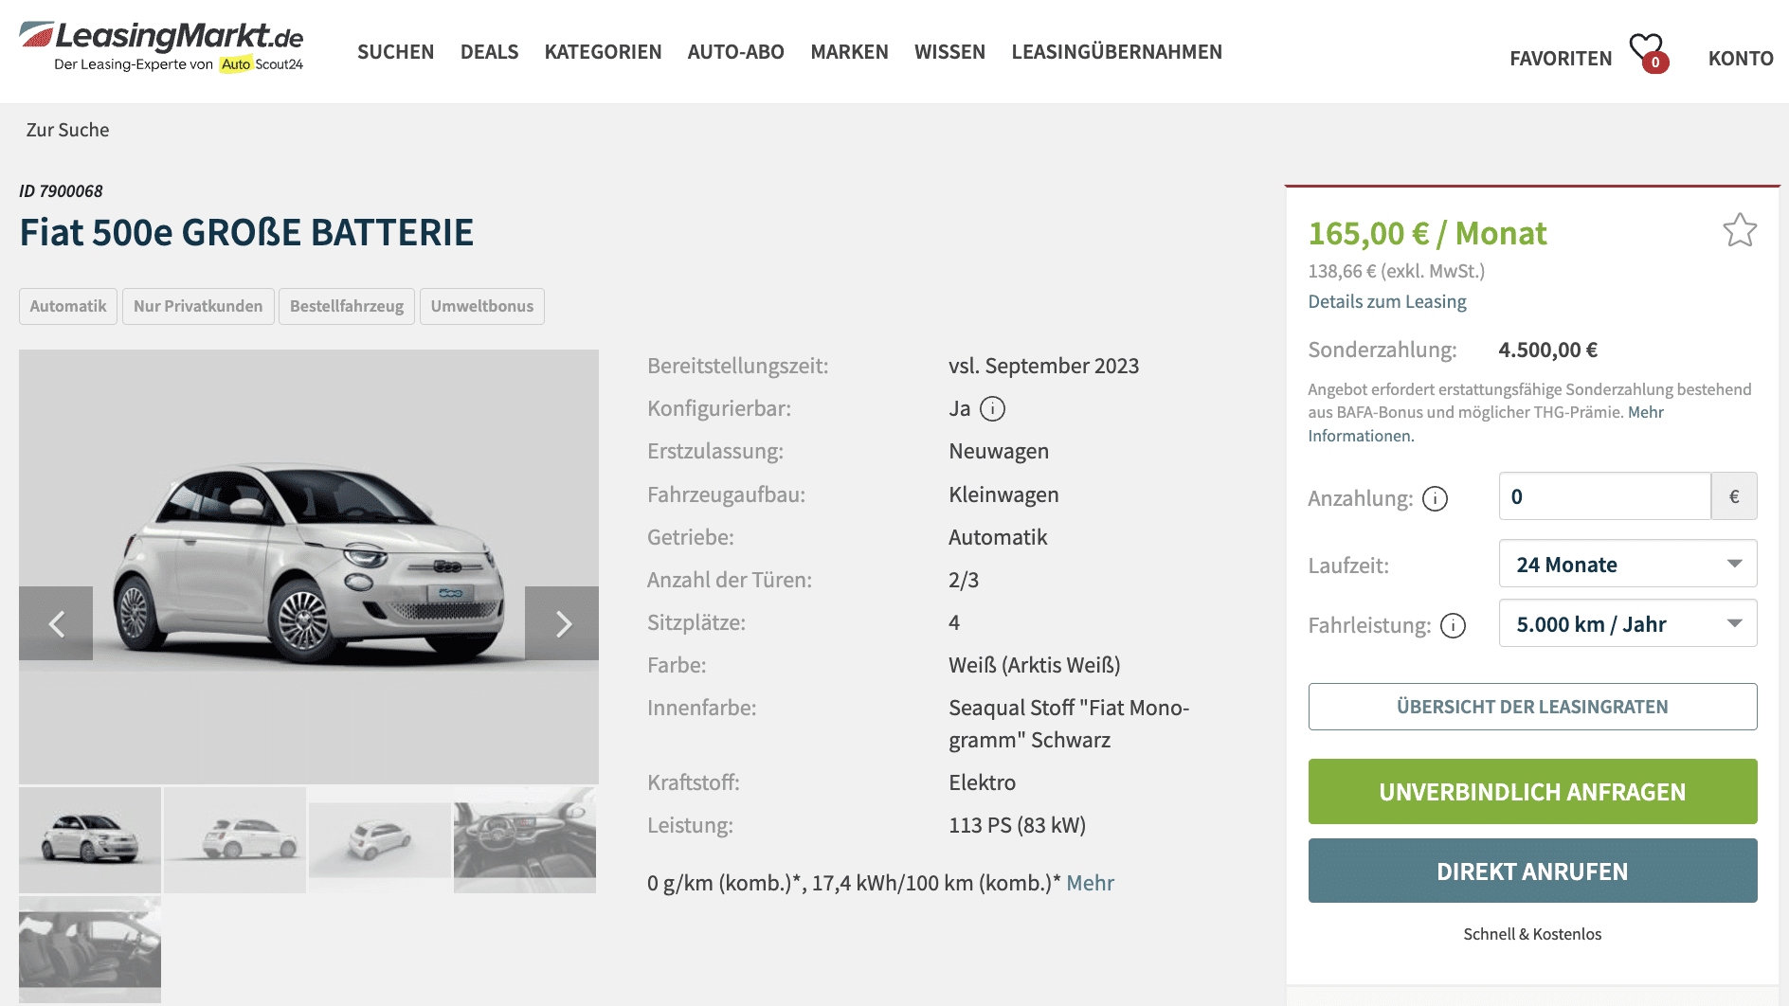Open Mehr link after consumption values

1090,883
